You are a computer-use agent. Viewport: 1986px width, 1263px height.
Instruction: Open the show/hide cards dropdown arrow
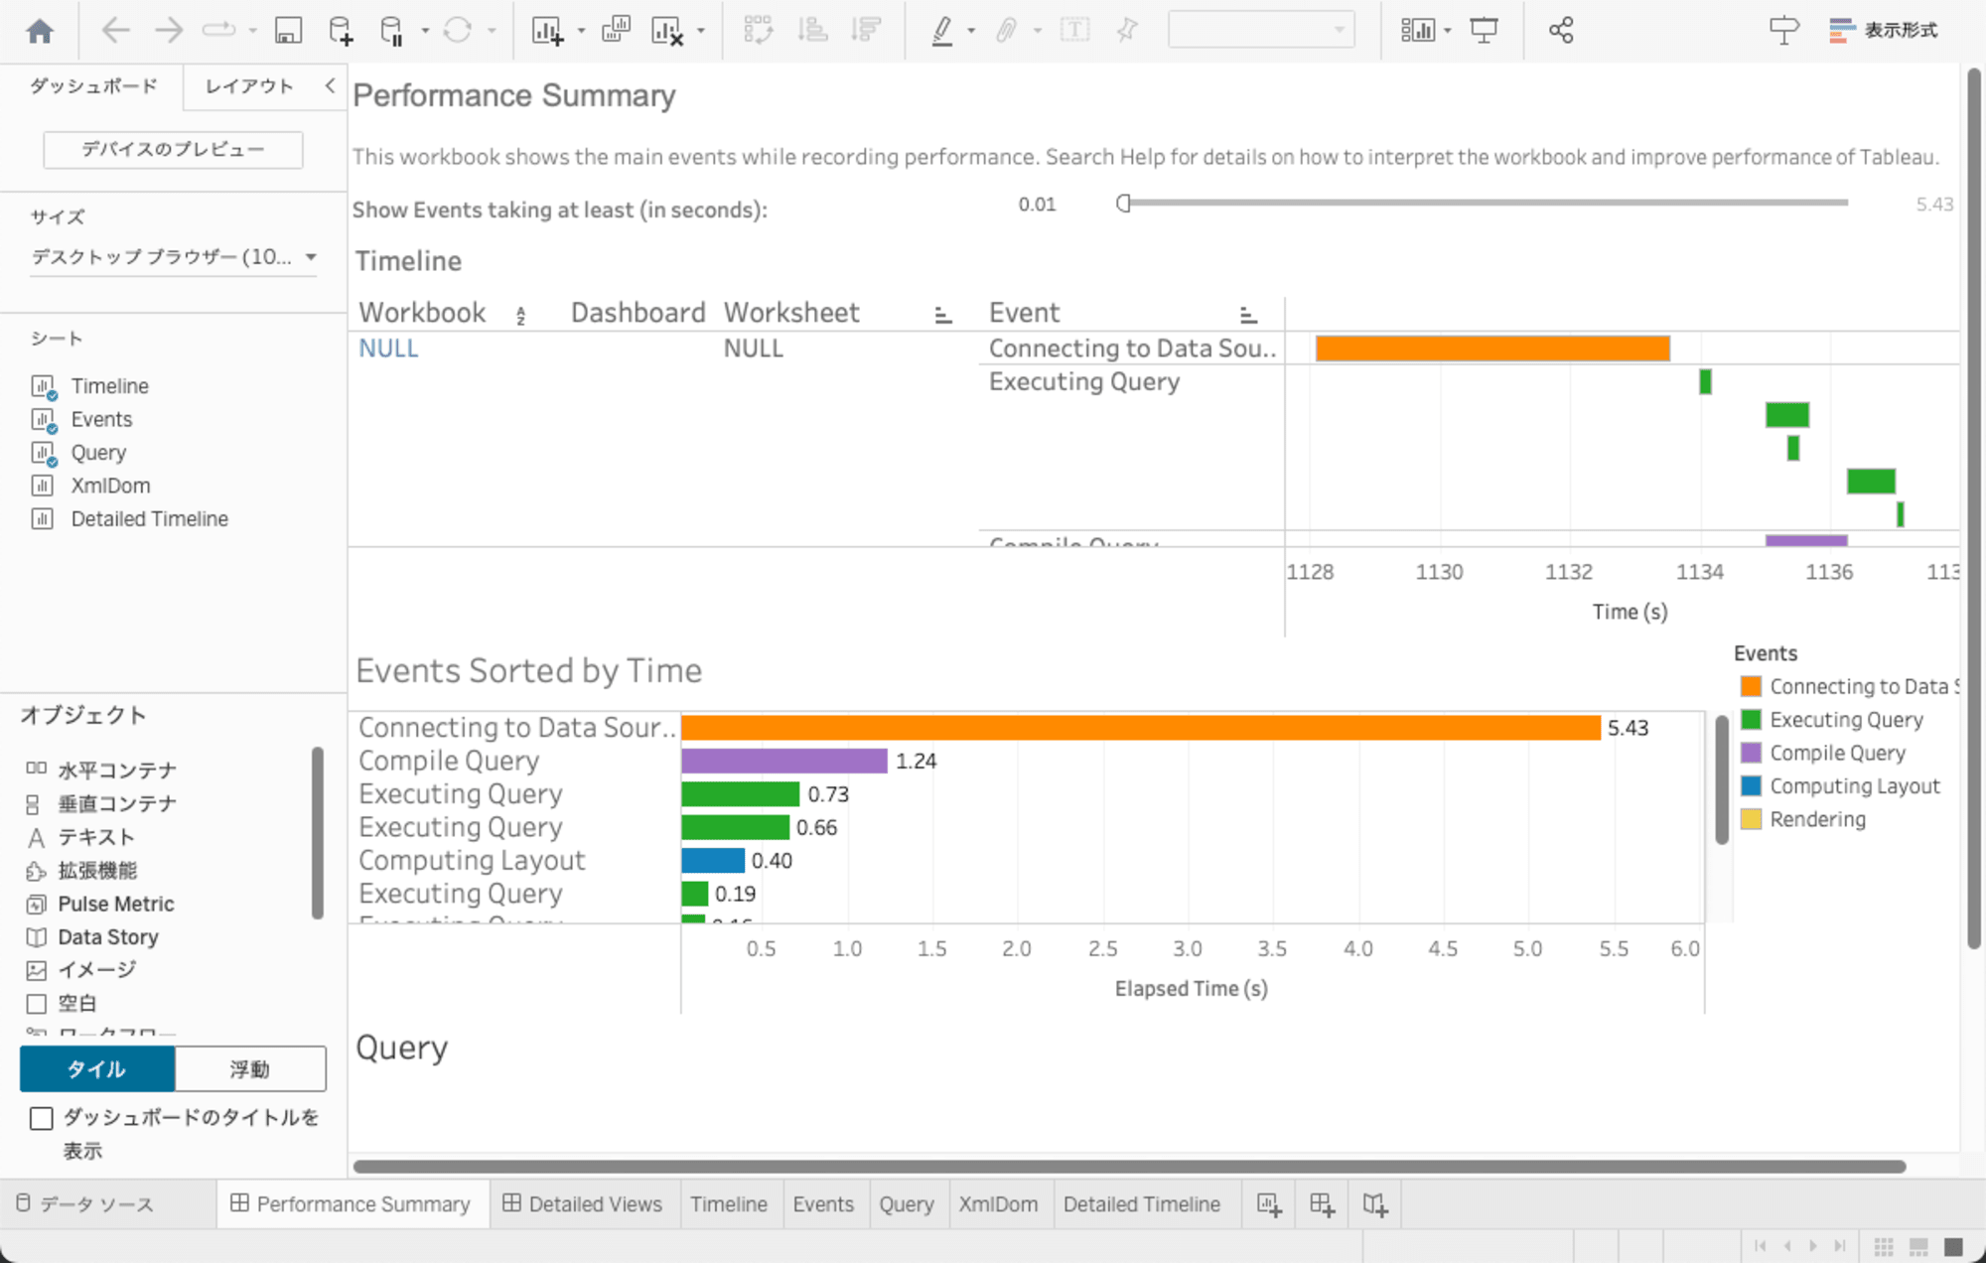pos(1448,31)
